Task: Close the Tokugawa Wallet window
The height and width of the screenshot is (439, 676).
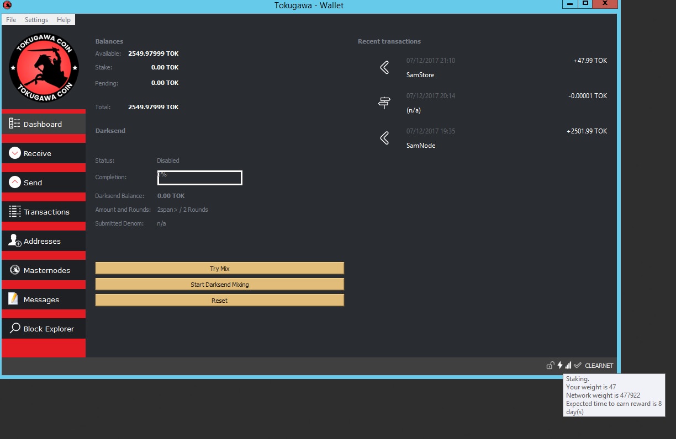Action: click(x=605, y=4)
